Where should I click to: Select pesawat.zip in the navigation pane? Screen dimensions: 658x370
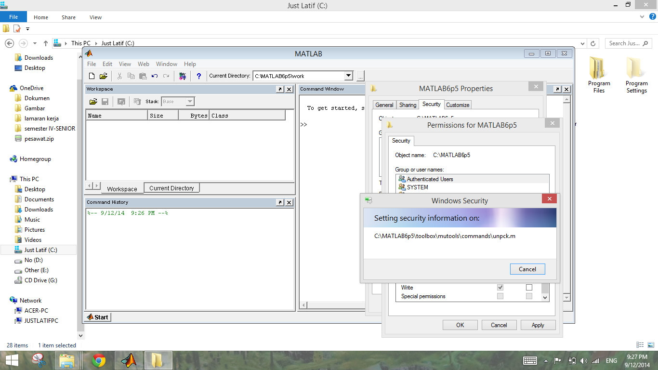pos(39,139)
